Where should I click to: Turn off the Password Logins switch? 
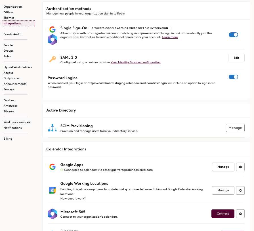point(233,77)
